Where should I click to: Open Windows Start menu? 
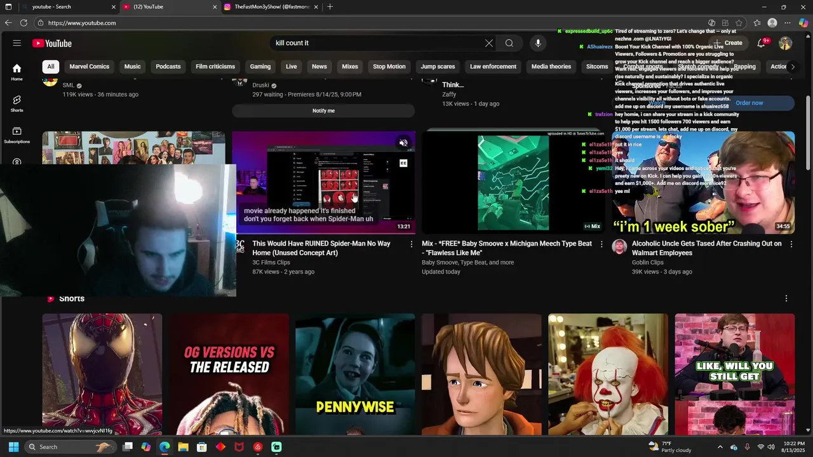(x=13, y=447)
